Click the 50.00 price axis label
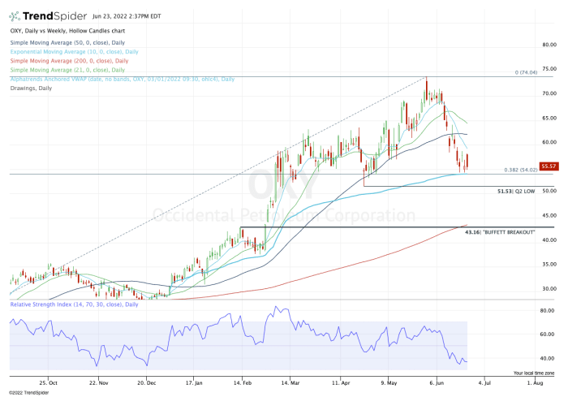The width and height of the screenshot is (568, 397). coord(549,191)
